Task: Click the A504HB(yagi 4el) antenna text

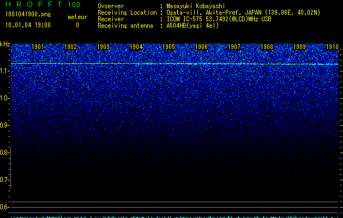Action: click(192, 26)
